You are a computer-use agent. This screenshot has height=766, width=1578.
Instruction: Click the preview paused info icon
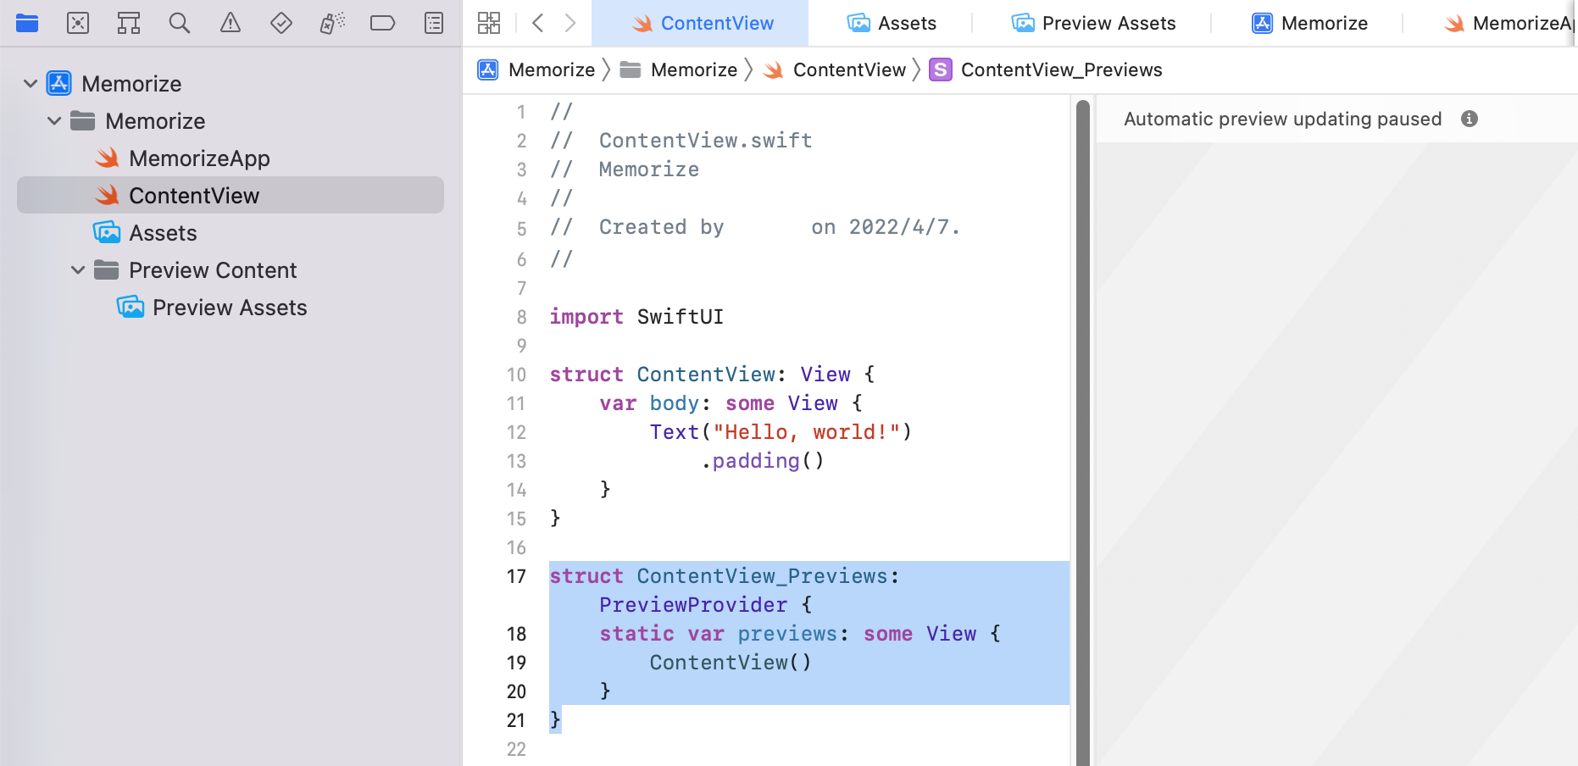click(x=1470, y=119)
